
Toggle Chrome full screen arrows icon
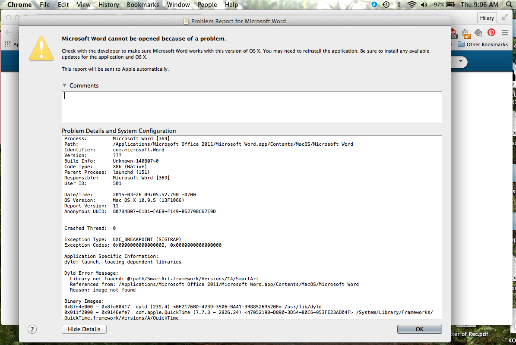tap(505, 17)
